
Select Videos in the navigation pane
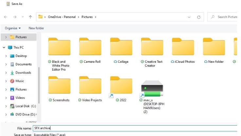(17, 98)
